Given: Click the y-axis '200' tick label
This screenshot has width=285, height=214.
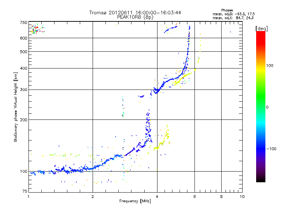Looking at the screenshot, I should pos(24,120).
